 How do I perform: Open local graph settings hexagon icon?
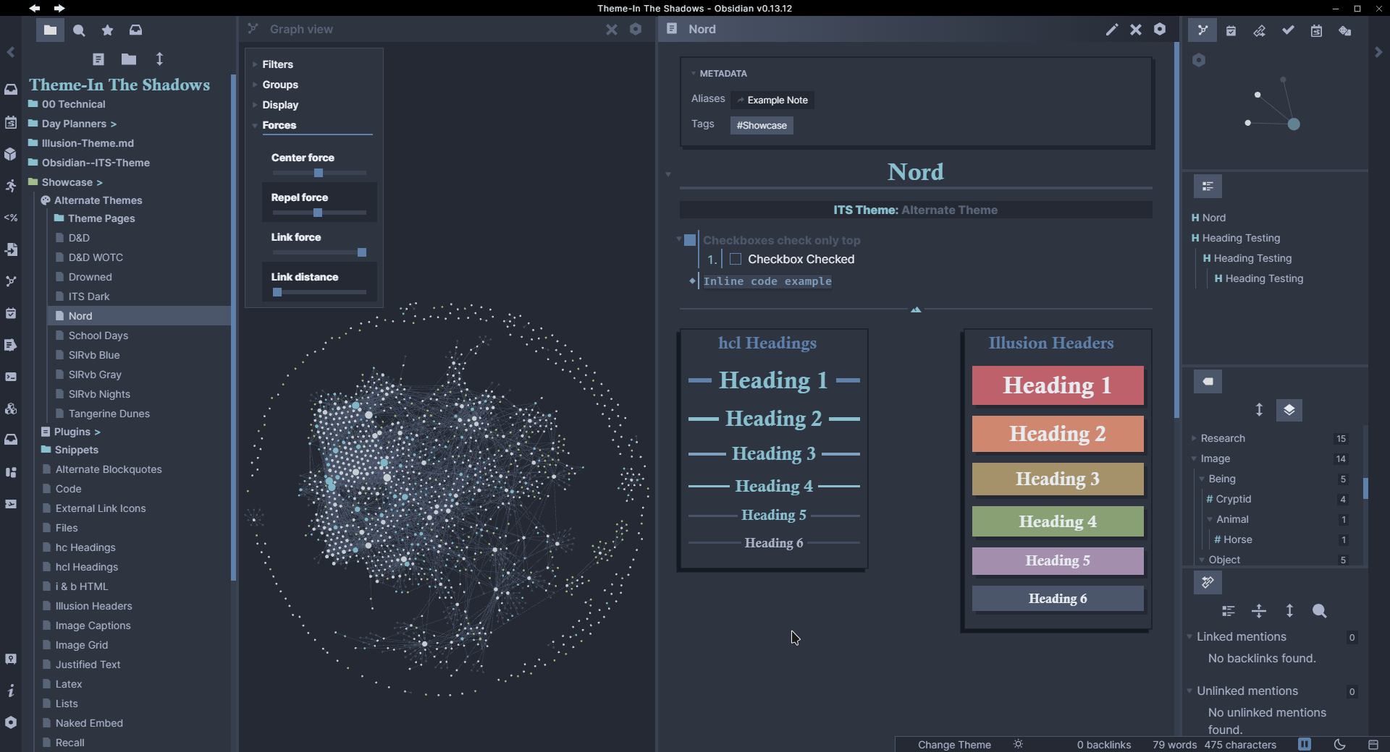pyautogui.click(x=1199, y=60)
